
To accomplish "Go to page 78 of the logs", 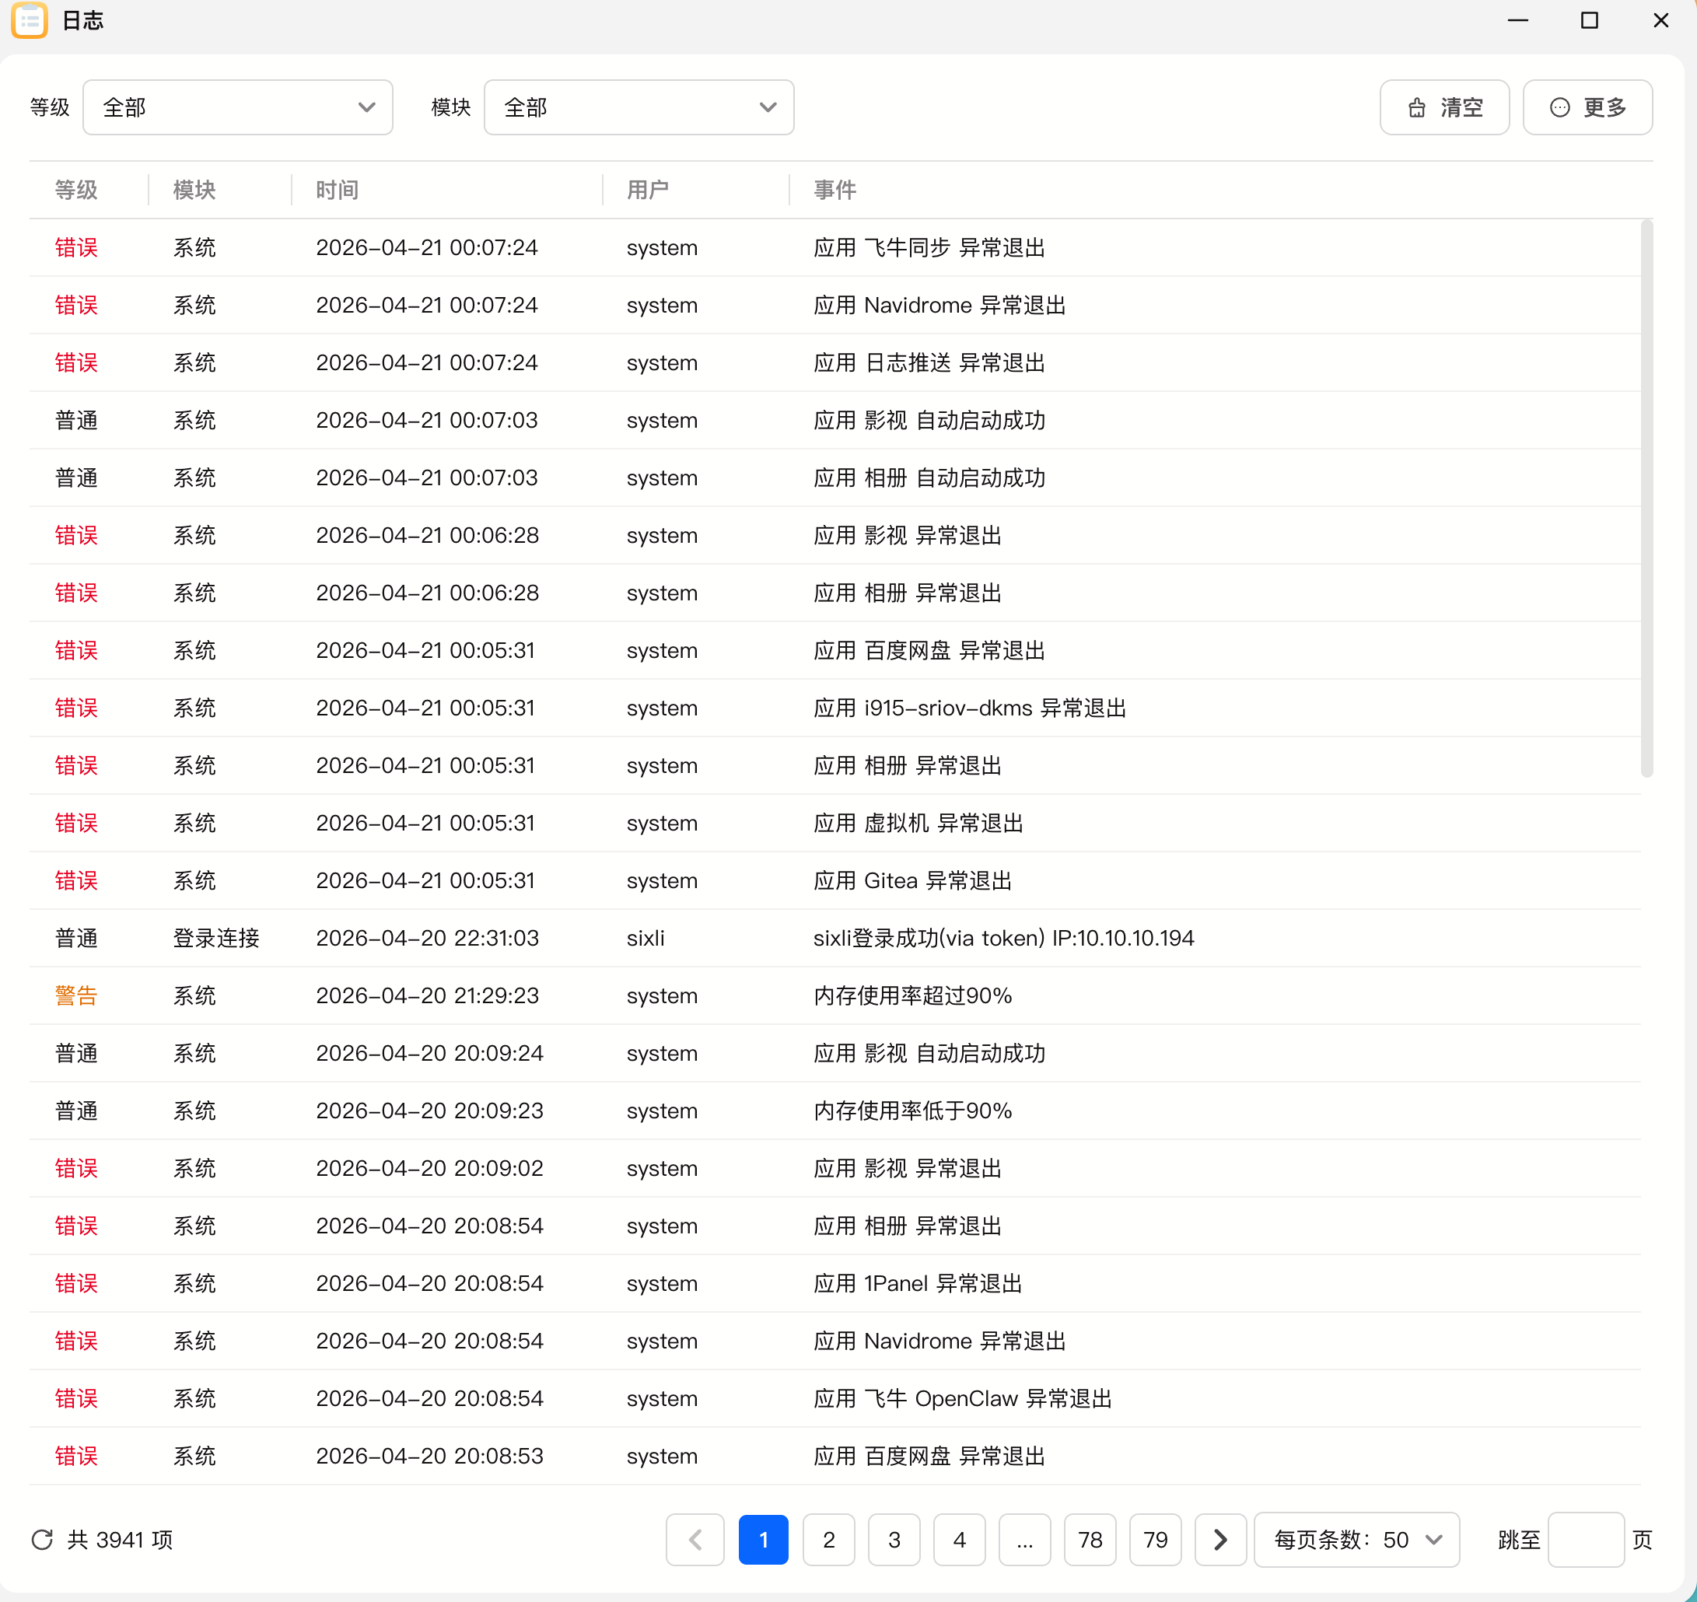I will pos(1090,1540).
